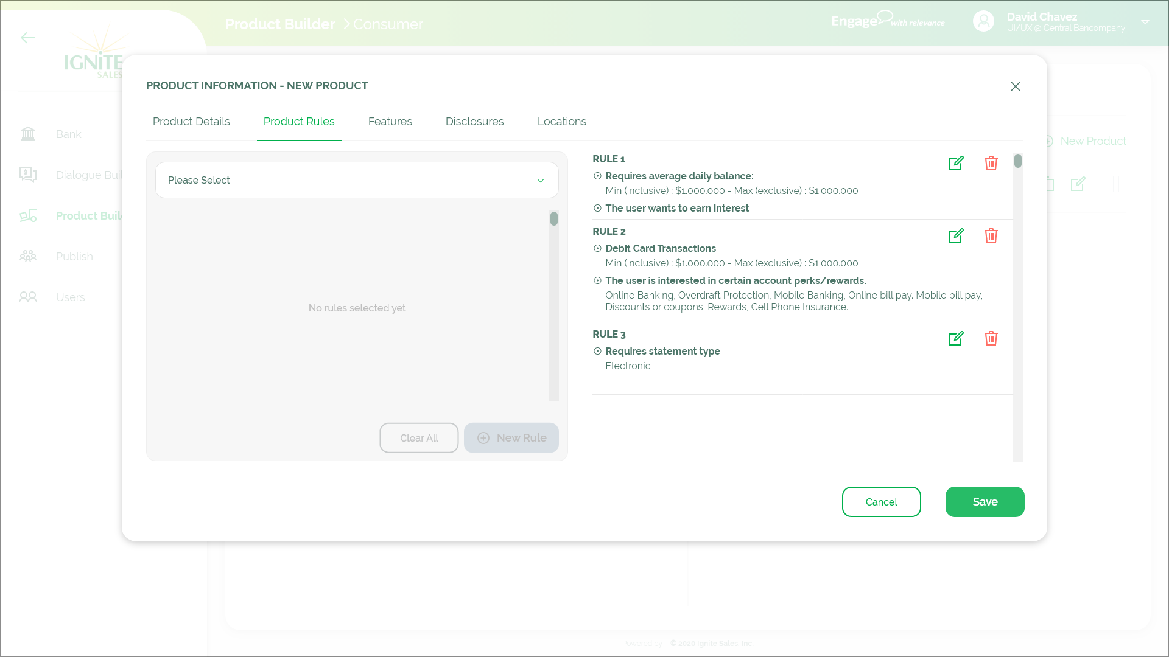
Task: Edit Rule 1 with the pencil icon
Action: [956, 163]
